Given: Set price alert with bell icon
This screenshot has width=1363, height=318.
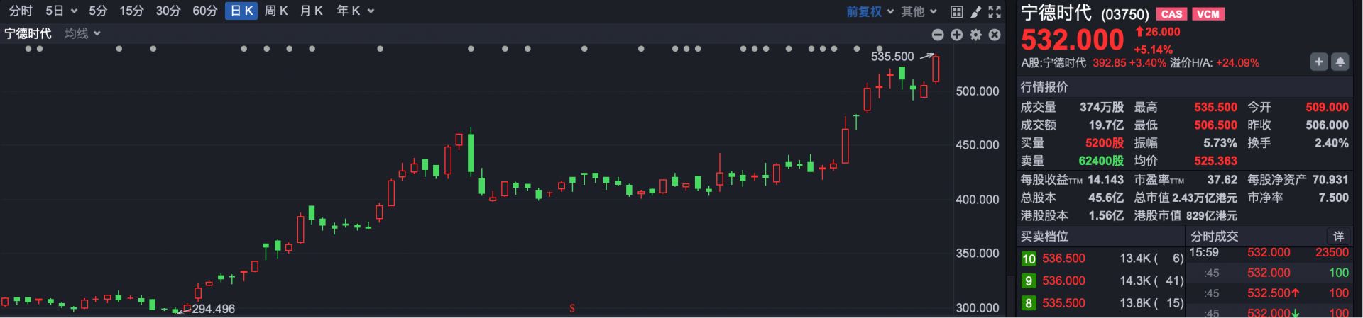Looking at the screenshot, I should click(x=1340, y=62).
